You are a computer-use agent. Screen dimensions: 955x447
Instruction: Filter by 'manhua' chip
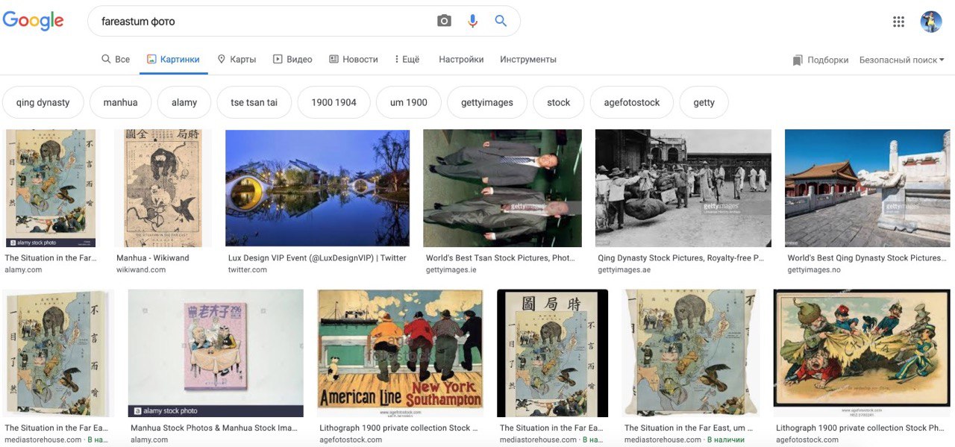click(121, 103)
